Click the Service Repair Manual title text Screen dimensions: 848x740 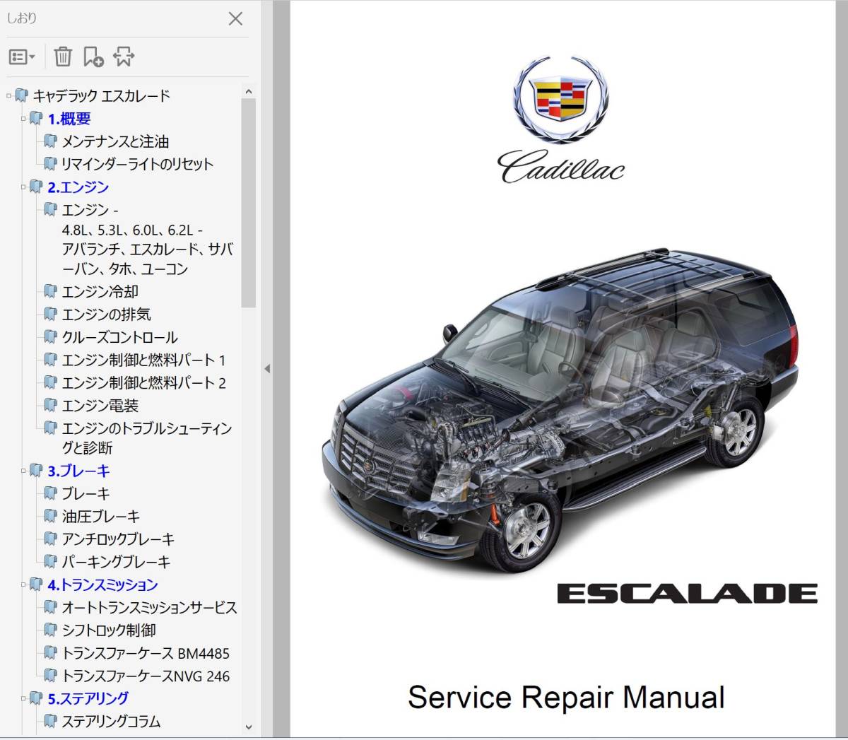click(x=566, y=698)
